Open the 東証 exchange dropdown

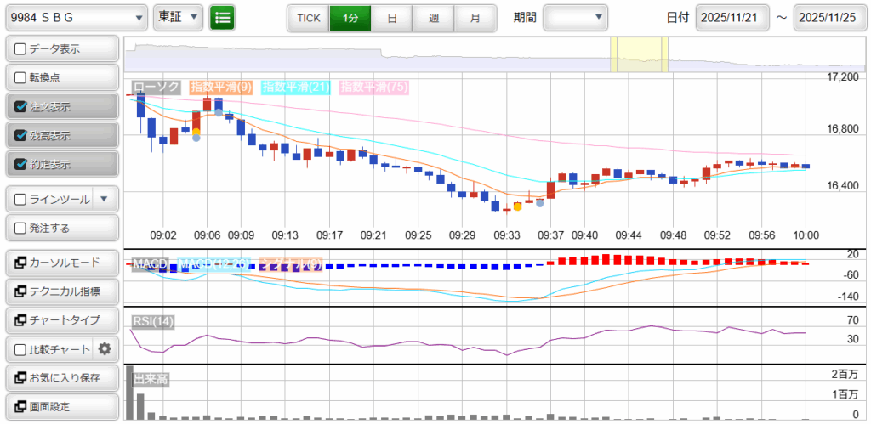click(x=178, y=17)
